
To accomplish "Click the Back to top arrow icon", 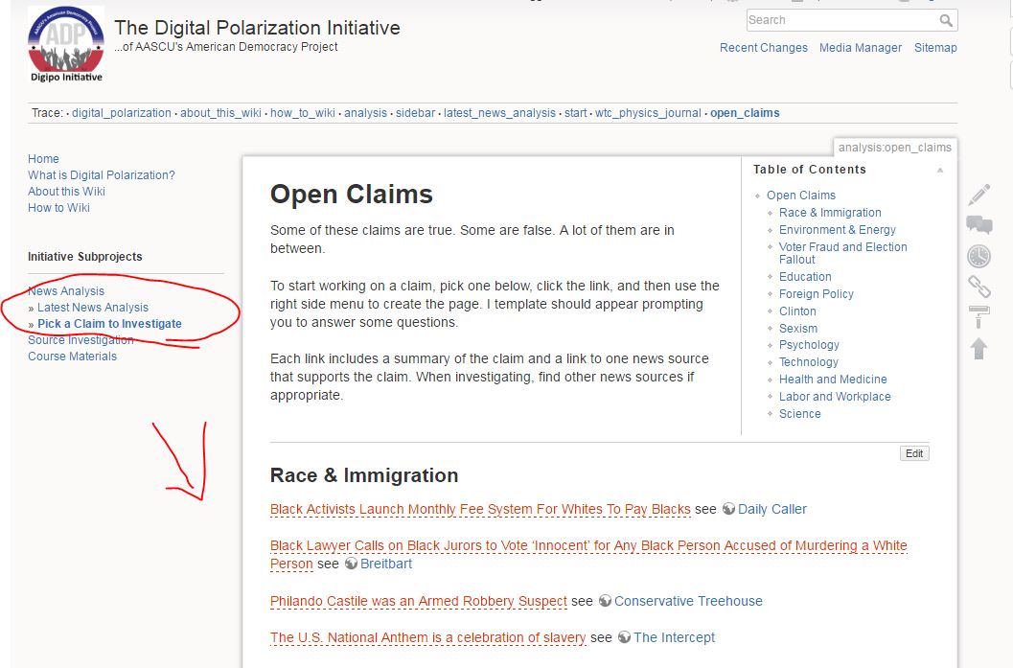I will point(978,348).
